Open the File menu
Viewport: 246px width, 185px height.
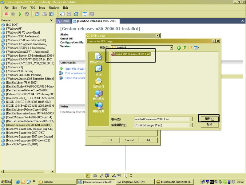tap(6, 8)
